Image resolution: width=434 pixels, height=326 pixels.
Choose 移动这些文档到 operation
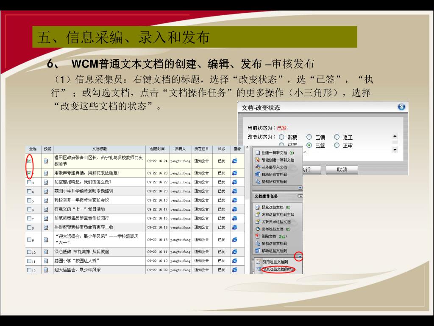271,250
